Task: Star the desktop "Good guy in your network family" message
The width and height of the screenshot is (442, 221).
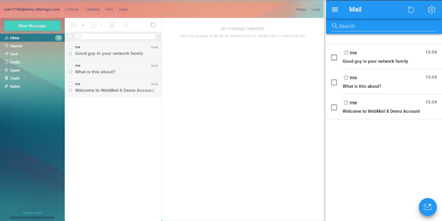Action: point(70,53)
